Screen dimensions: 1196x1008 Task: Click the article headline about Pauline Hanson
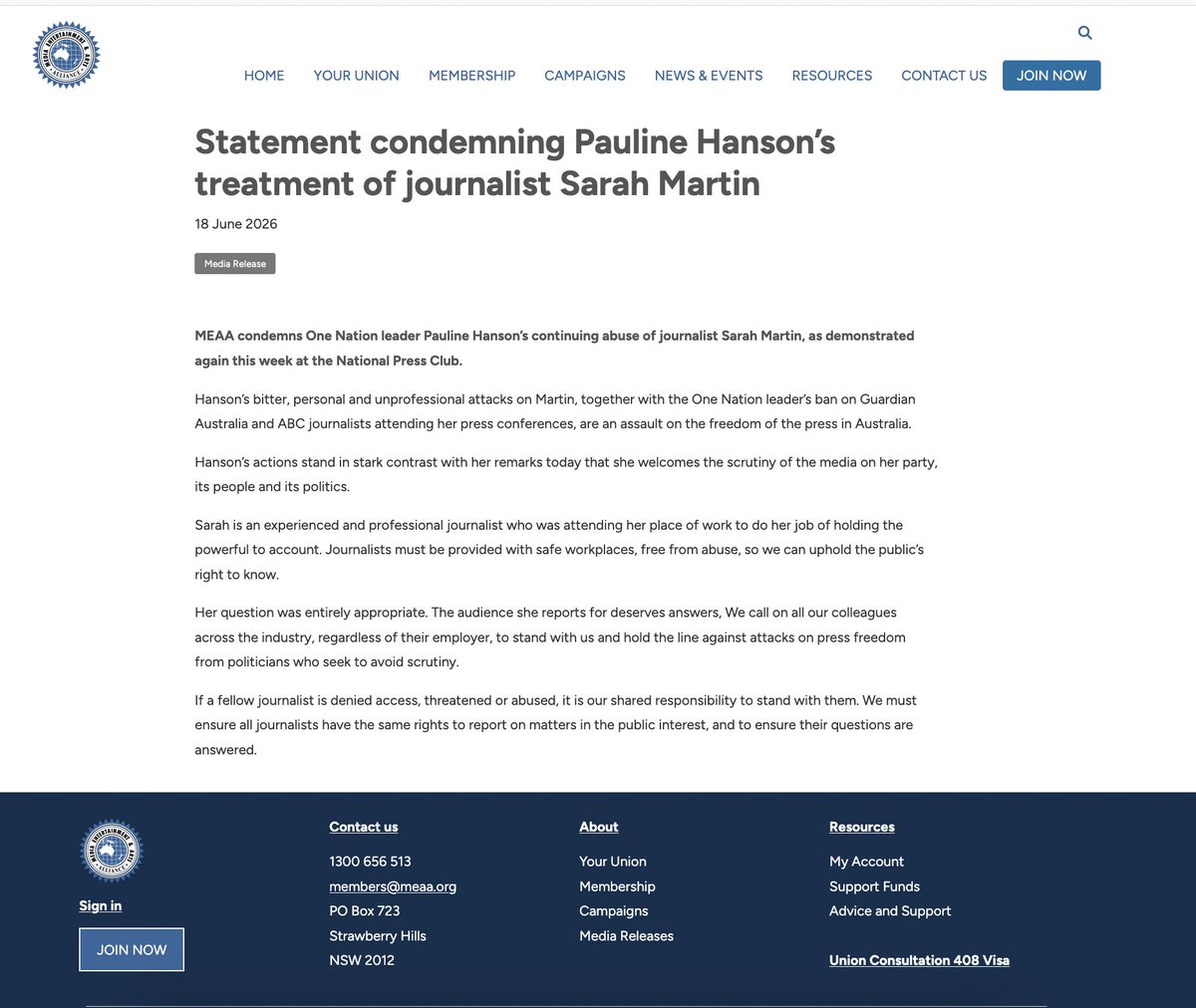(515, 162)
